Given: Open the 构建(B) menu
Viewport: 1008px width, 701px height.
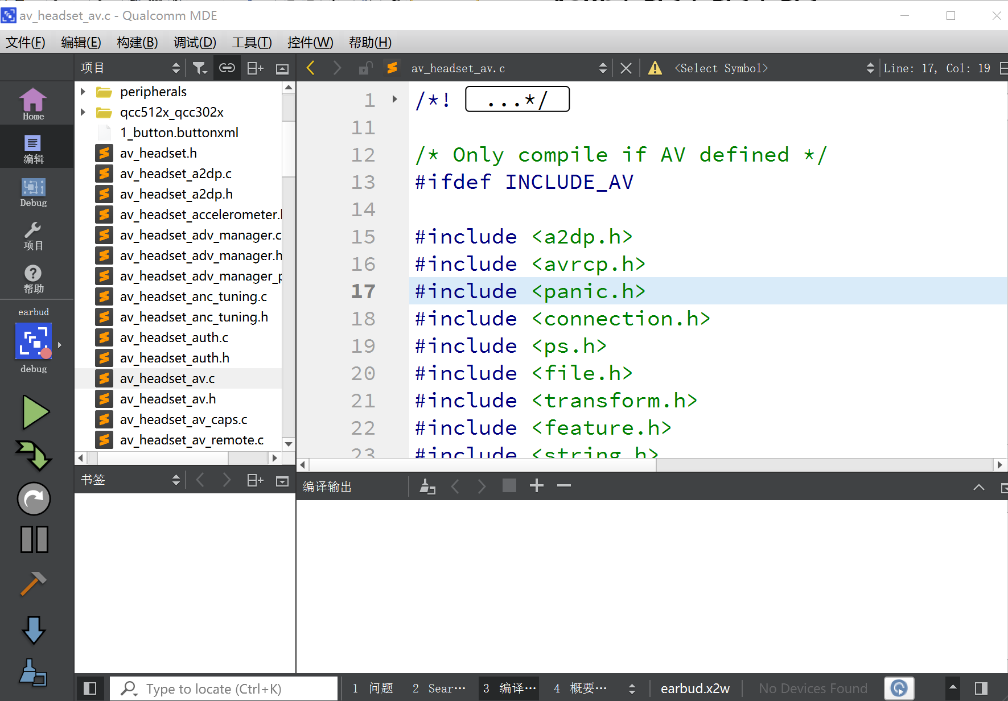Looking at the screenshot, I should 137,43.
